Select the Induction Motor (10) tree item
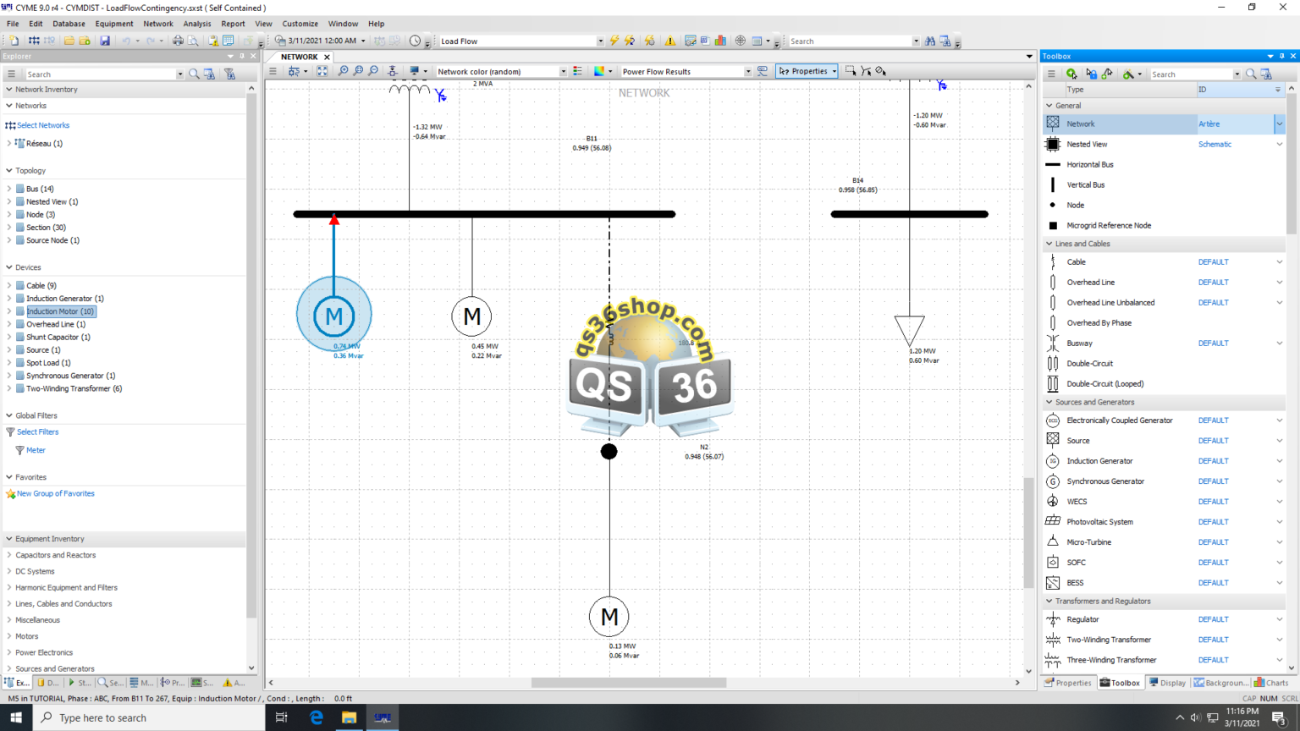Viewport: 1300px width, 731px height. click(x=60, y=311)
